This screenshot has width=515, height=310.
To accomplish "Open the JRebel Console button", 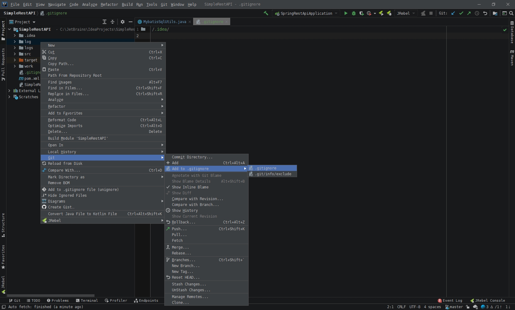I will click(x=488, y=300).
